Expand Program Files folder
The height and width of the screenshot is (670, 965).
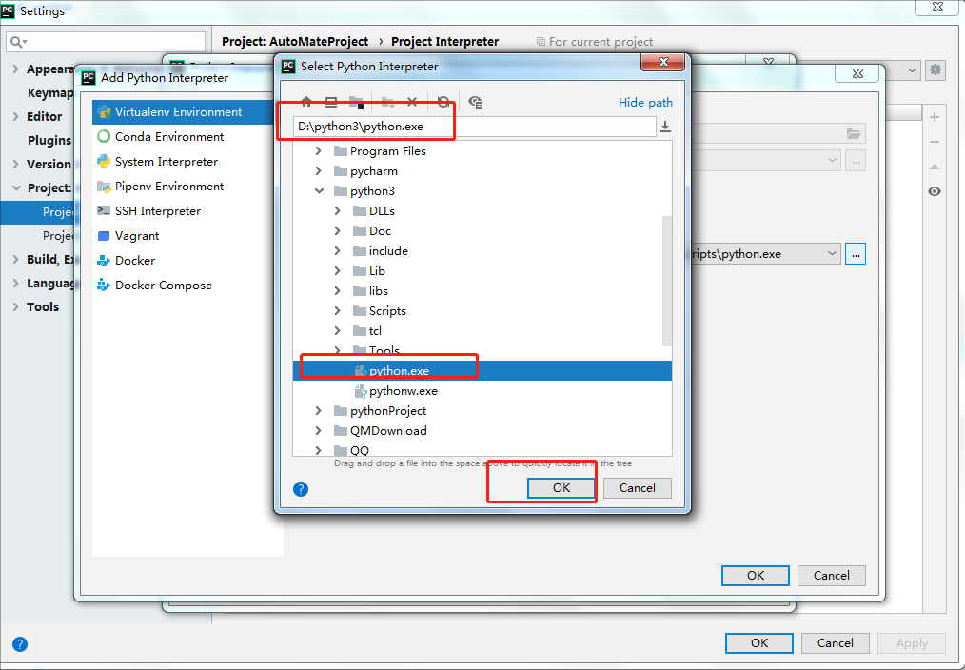(318, 150)
